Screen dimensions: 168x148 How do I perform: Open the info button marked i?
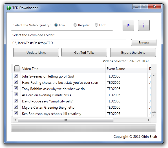coord(144,25)
